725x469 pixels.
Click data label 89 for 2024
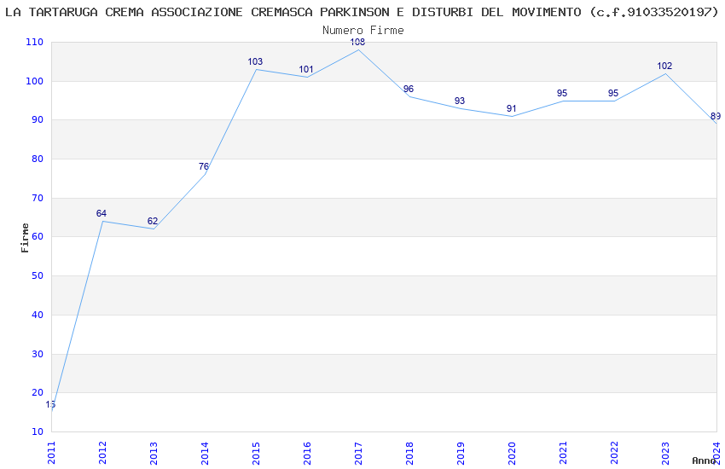(x=716, y=117)
